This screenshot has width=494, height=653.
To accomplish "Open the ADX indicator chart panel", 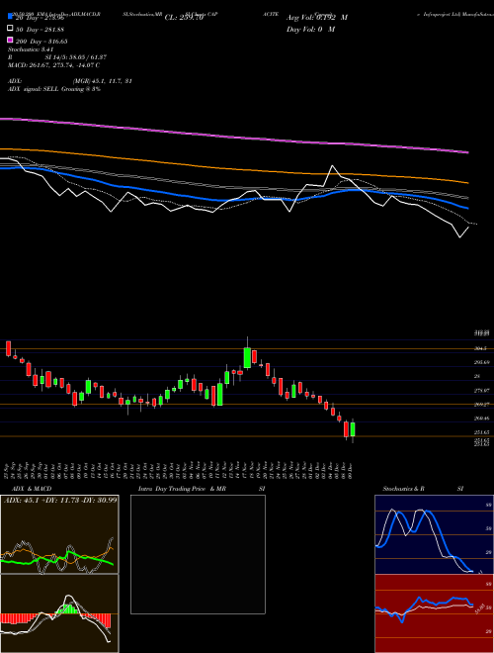I will tap(59, 534).
